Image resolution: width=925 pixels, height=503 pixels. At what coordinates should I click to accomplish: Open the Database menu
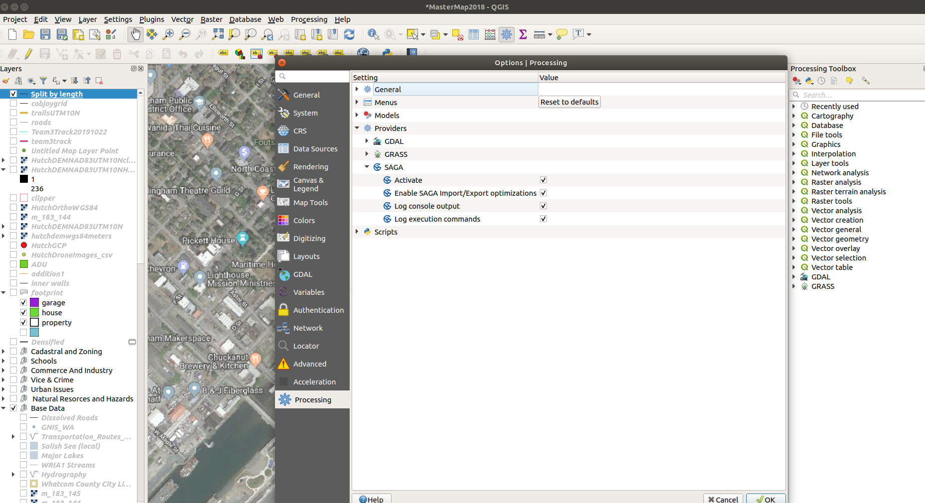[x=245, y=19]
